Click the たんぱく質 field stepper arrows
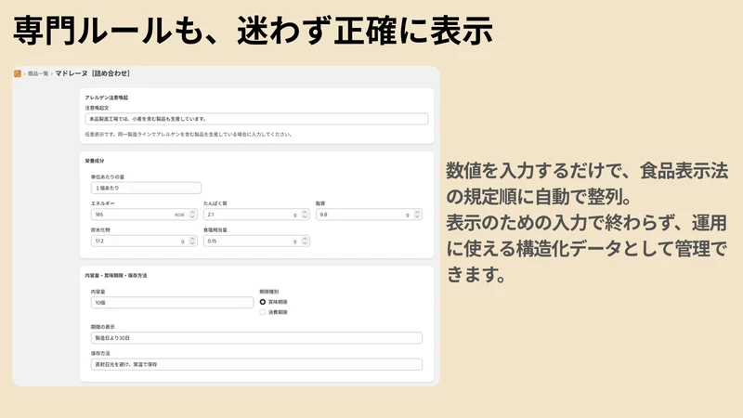 [305, 215]
